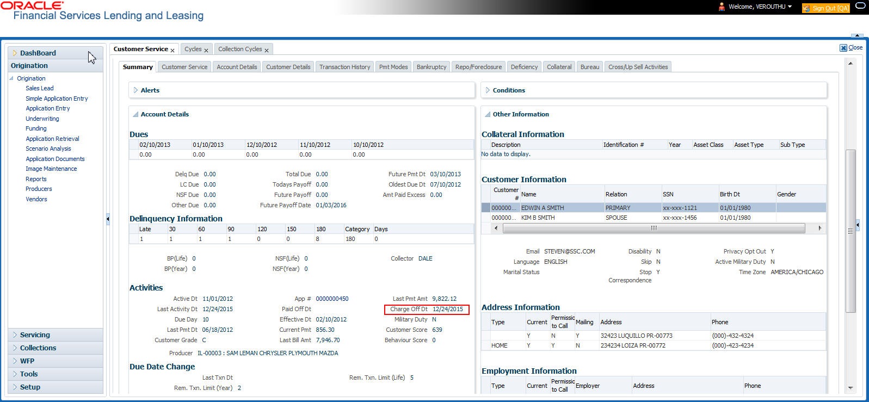
Task: Collapse the Account Details section
Action: [x=135, y=115]
